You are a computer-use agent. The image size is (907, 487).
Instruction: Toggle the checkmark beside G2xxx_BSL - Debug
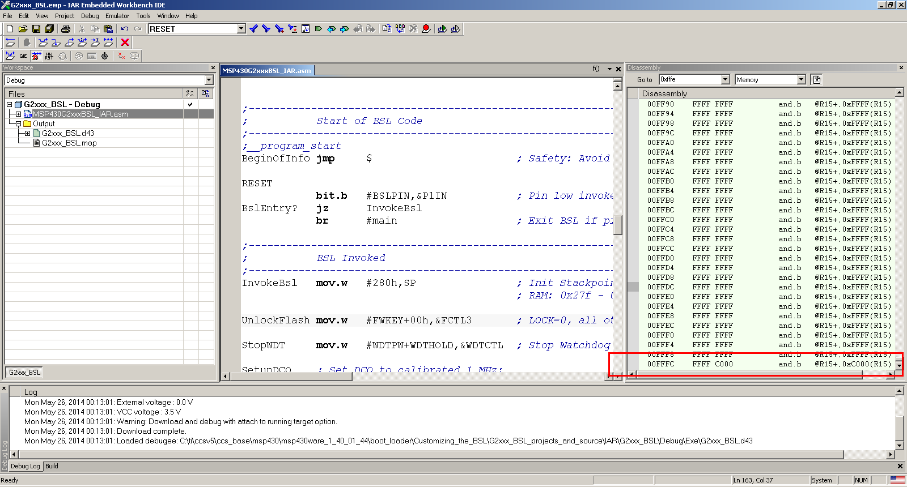click(190, 104)
